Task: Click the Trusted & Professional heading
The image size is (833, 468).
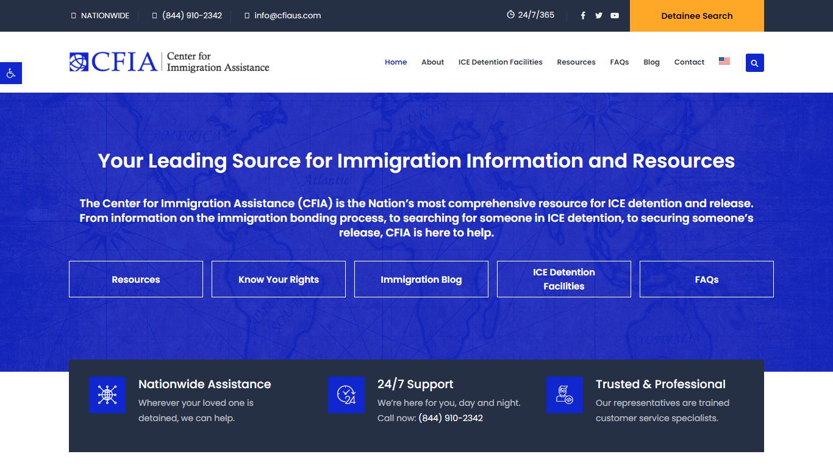Action: tap(660, 385)
